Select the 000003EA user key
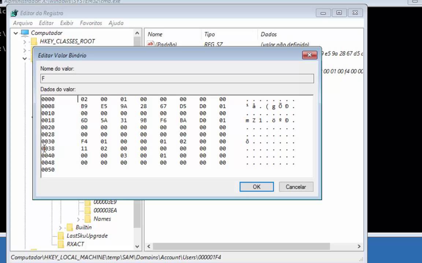The height and width of the screenshot is (263, 422). point(105,210)
